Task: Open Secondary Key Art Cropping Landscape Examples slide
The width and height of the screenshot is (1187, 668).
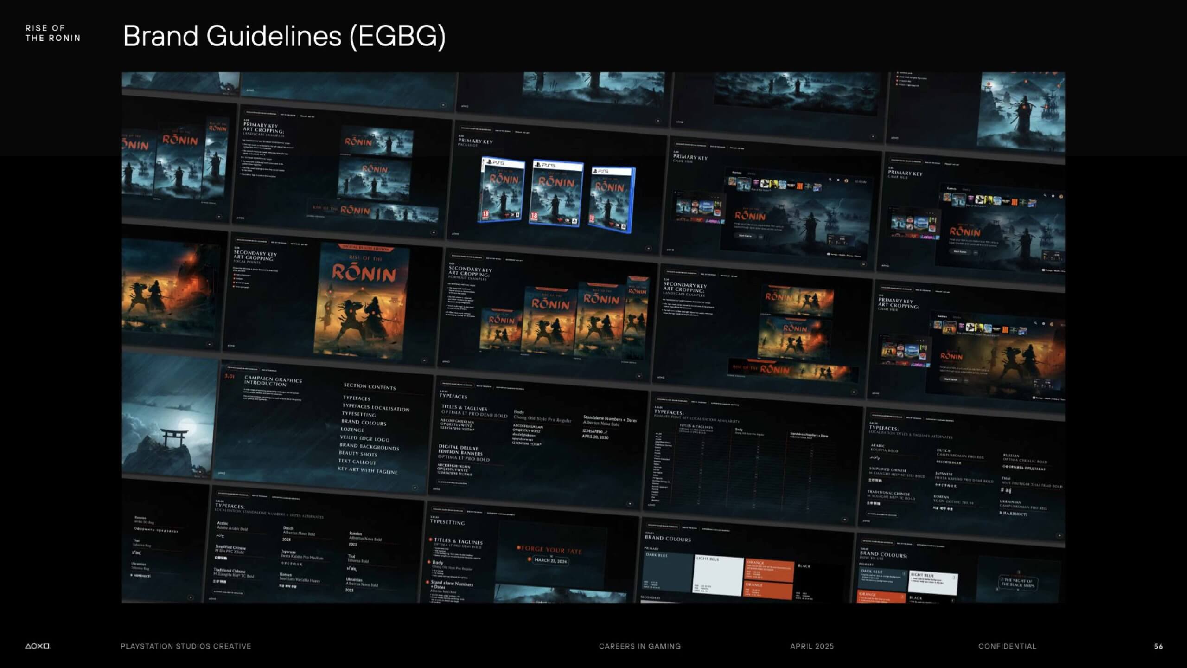Action: 762,333
